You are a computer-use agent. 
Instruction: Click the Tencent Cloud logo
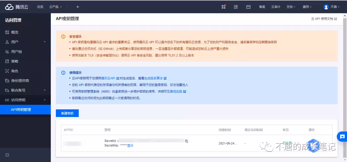[x=17, y=7]
